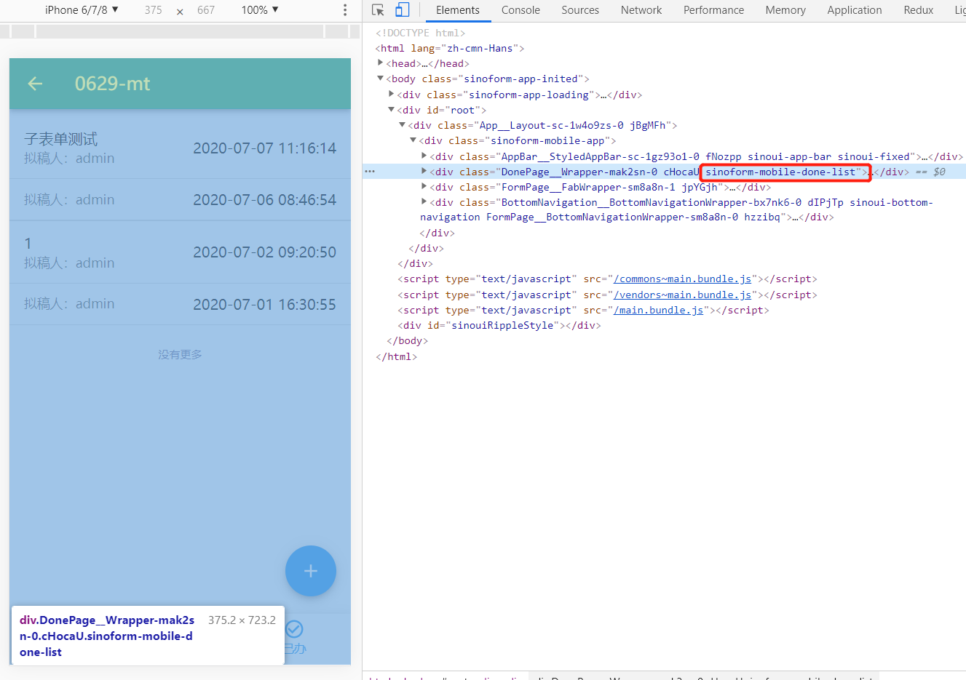Tap the blue plus floating action button
966x680 pixels.
311,571
